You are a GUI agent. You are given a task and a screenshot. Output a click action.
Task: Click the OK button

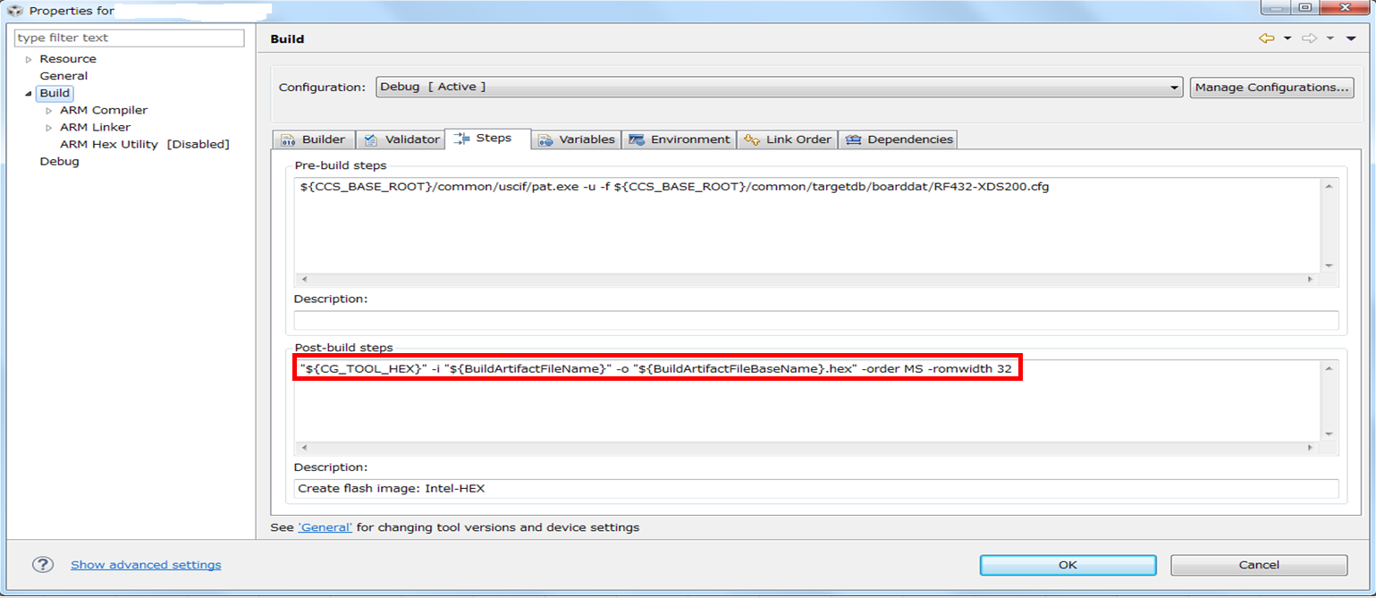pos(1068,565)
